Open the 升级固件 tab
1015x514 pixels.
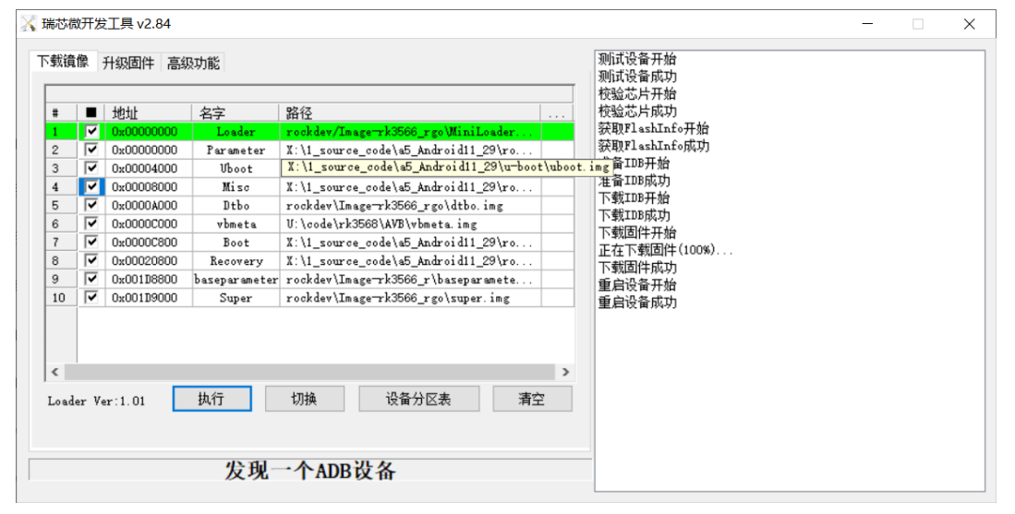tap(128, 63)
